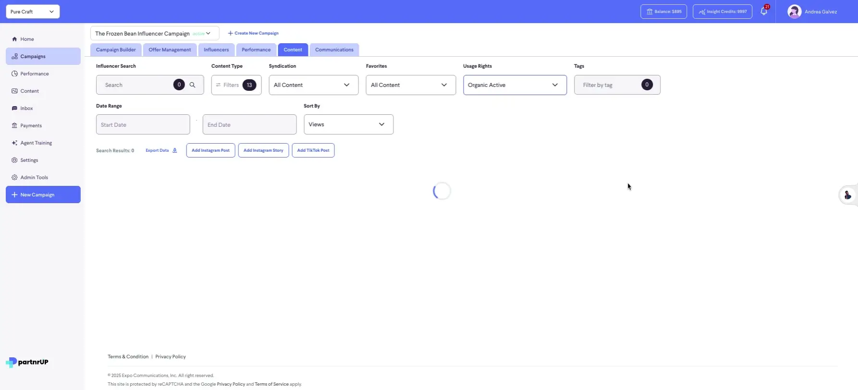Viewport: 858px width, 390px height.
Task: Click the New Campaign sidebar button
Action: coord(43,195)
